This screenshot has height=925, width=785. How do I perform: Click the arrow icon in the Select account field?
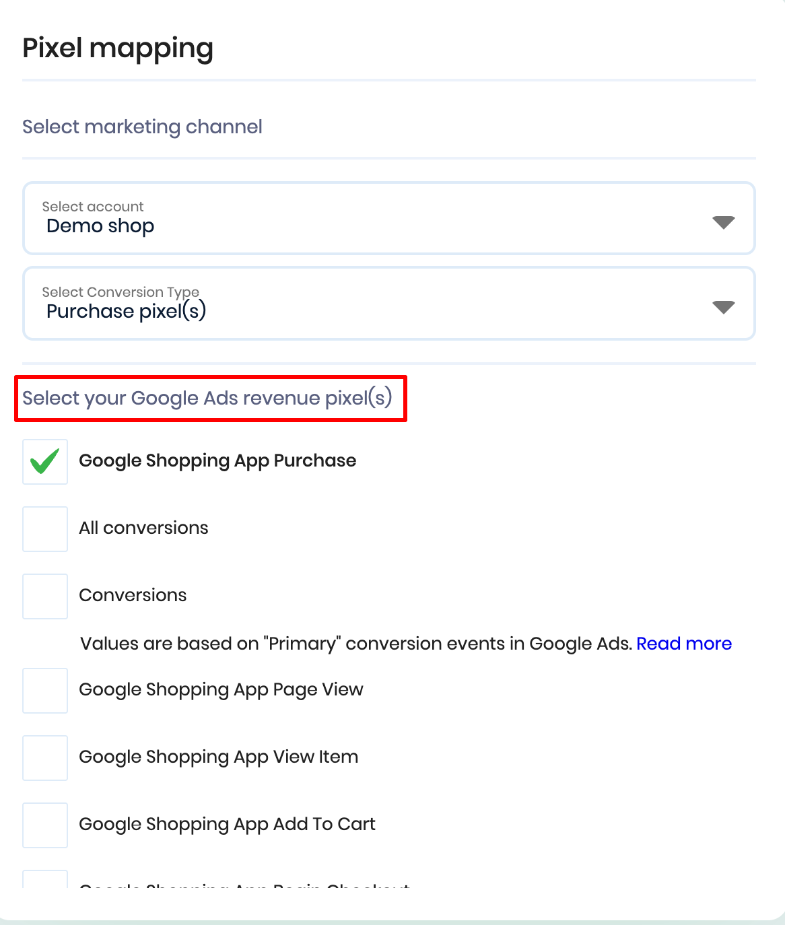pos(723,222)
